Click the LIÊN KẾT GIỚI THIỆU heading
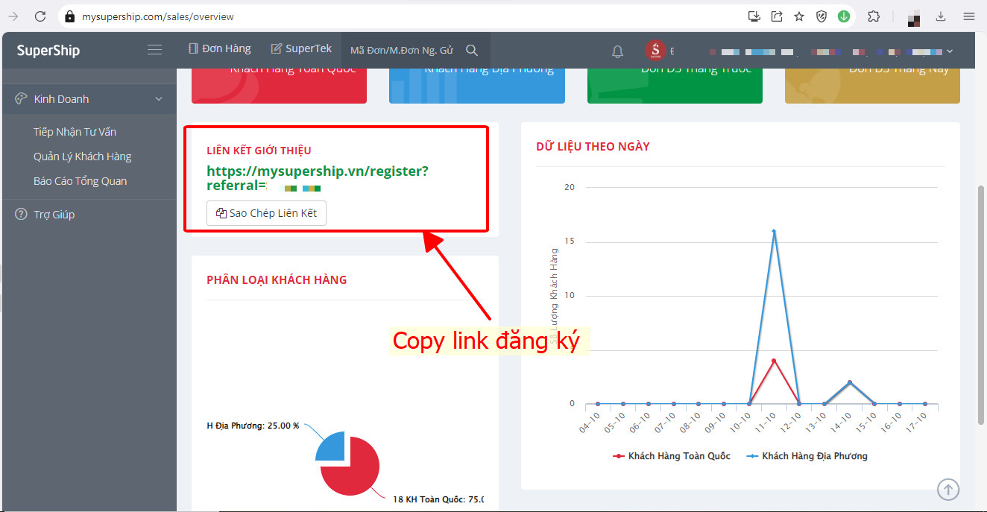 pos(259,151)
